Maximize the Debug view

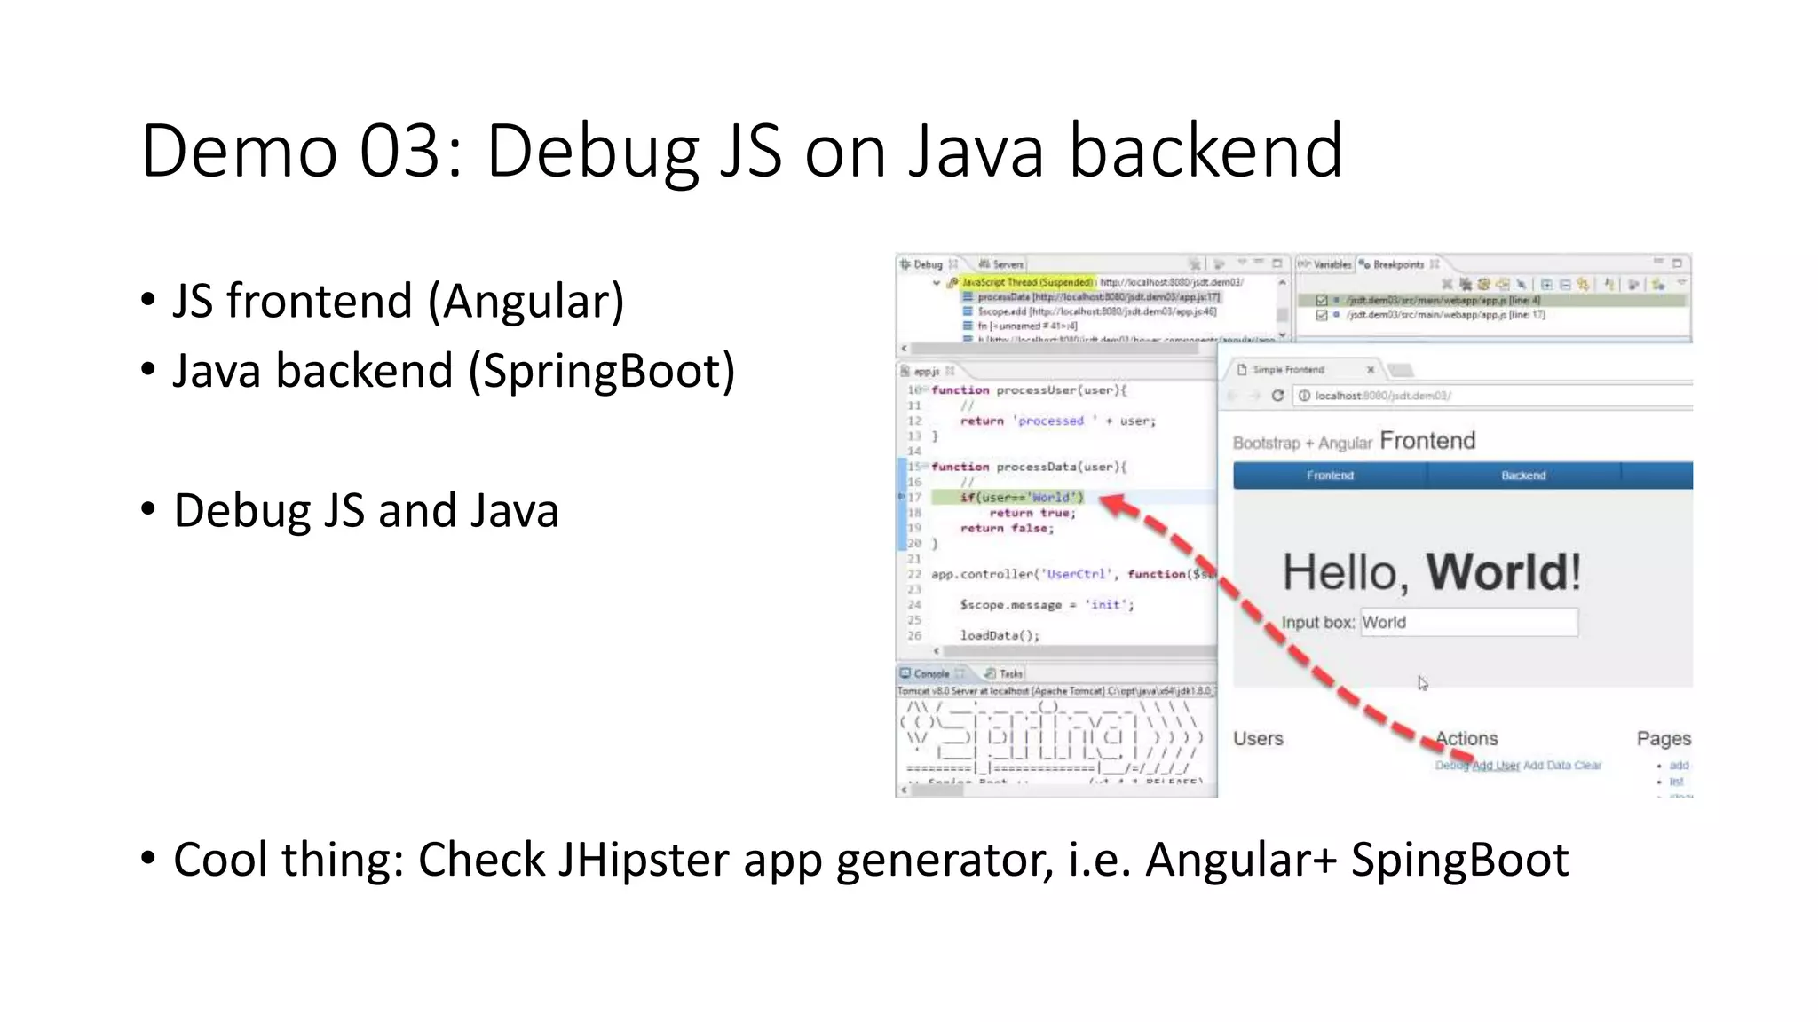tap(1277, 263)
